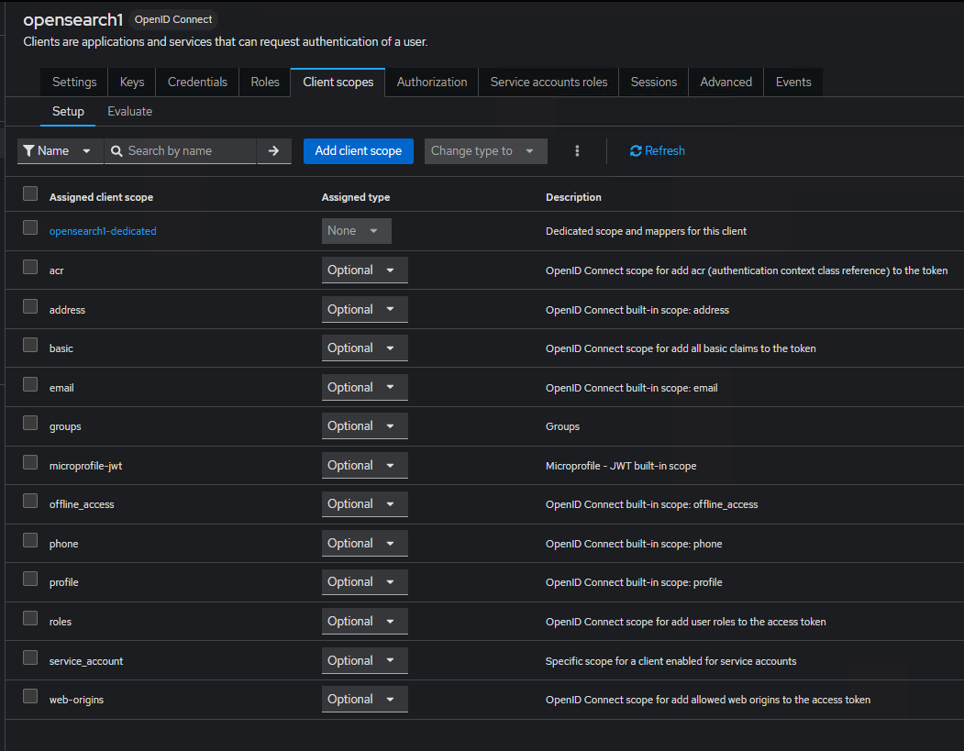Select the Setup sub-tab
The image size is (964, 751).
[68, 112]
